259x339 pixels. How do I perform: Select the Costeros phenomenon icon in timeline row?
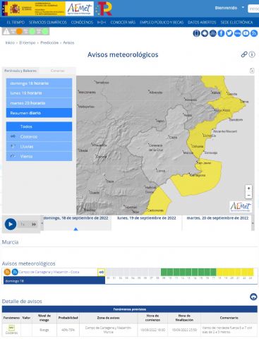click(102, 272)
